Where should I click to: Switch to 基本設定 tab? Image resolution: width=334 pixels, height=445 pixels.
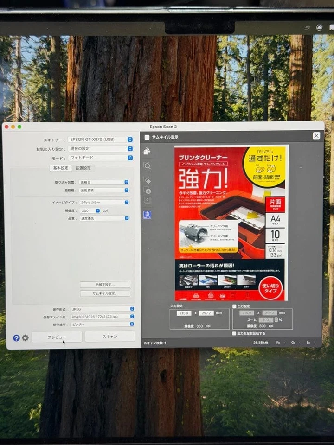click(60, 168)
